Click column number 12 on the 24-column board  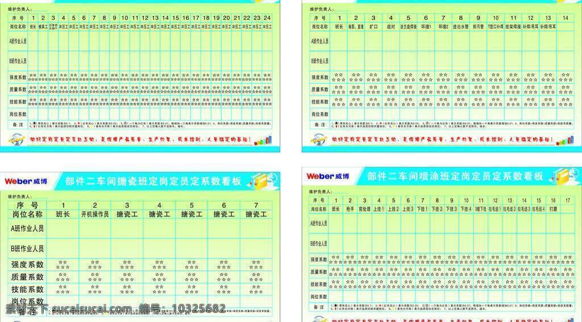point(145,18)
